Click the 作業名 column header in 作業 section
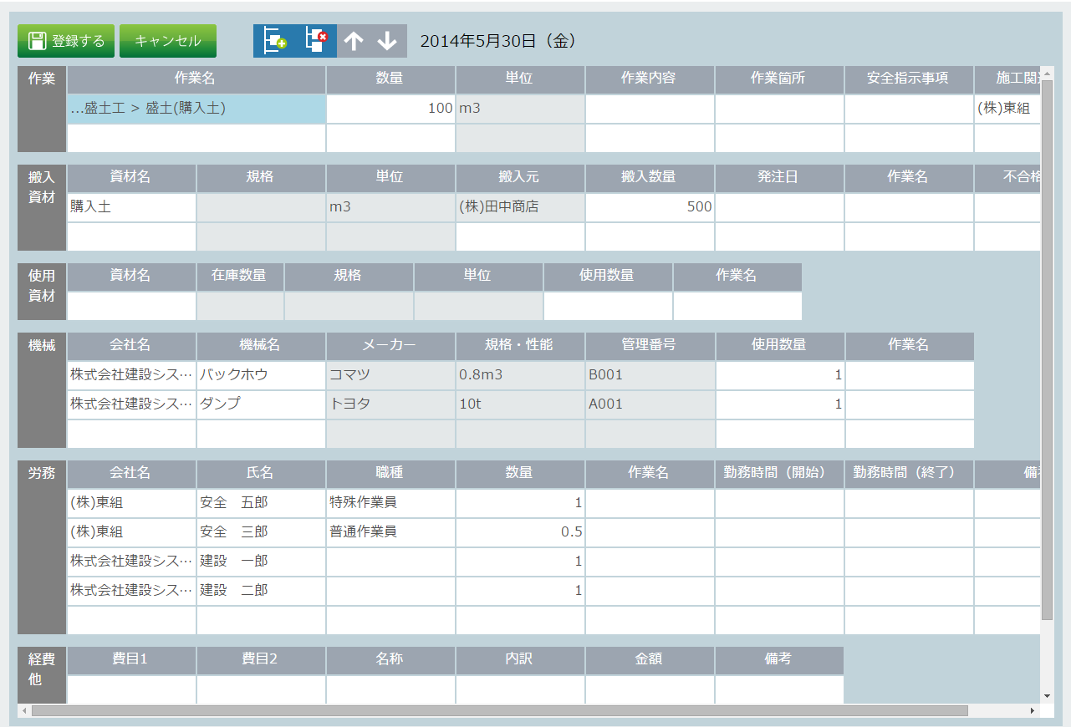The height and width of the screenshot is (727, 1071). click(196, 79)
